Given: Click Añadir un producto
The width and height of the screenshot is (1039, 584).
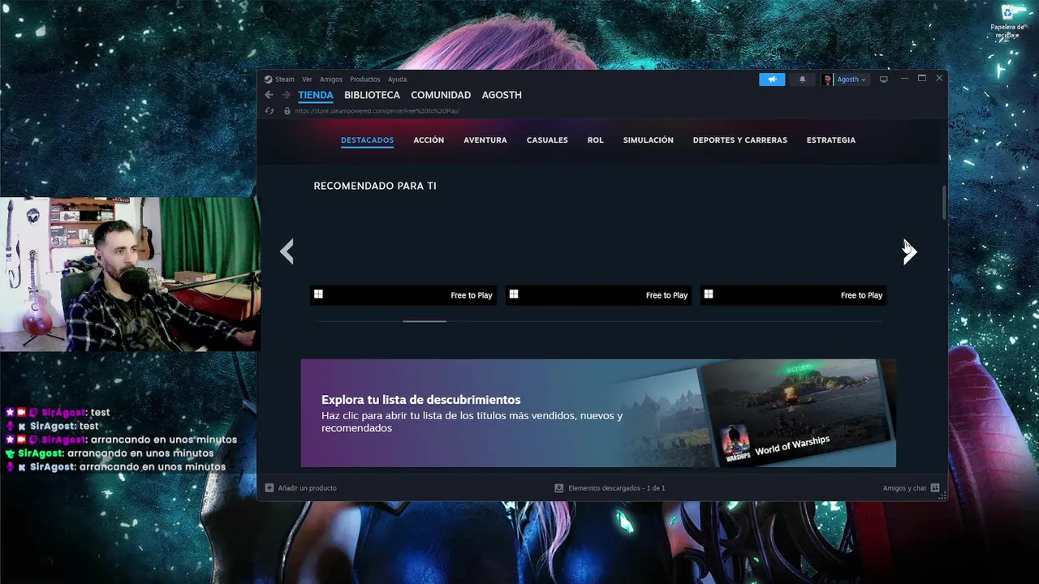Looking at the screenshot, I should 300,488.
